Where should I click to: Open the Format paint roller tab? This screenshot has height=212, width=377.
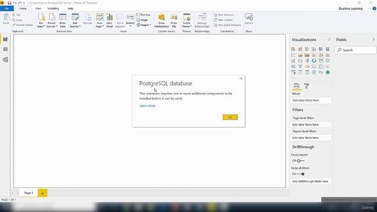tap(306, 86)
